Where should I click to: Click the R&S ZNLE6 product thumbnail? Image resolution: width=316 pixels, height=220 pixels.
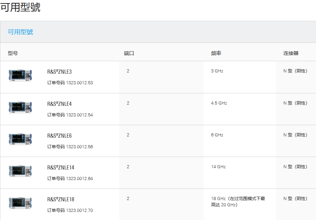pos(20,139)
